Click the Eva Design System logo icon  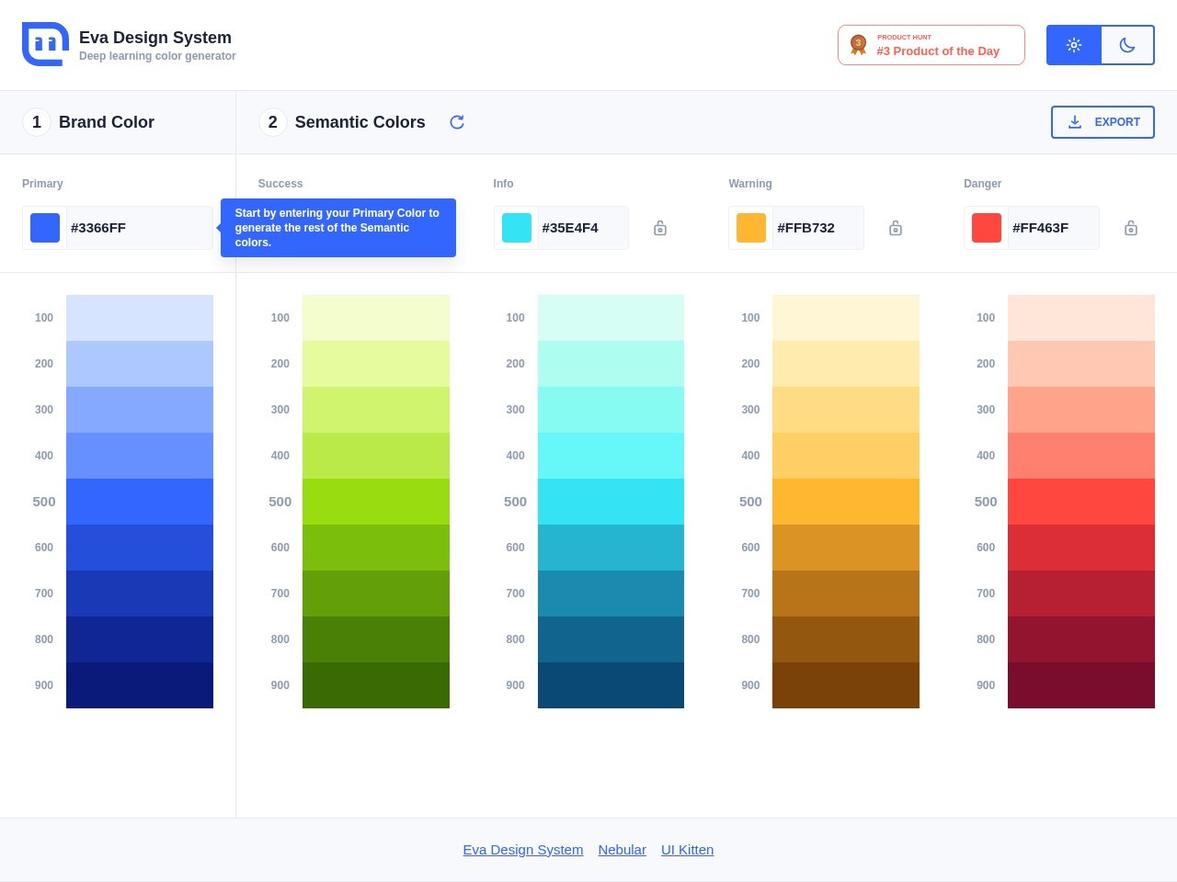tap(44, 43)
